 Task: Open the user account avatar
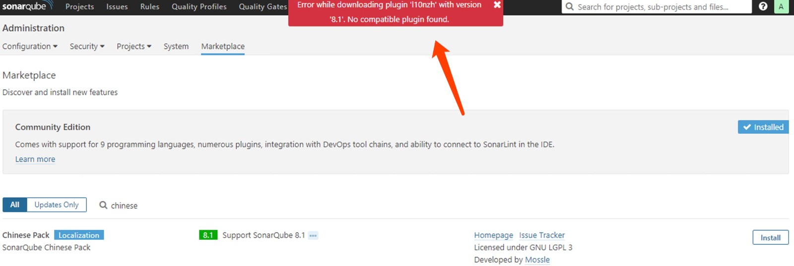tap(781, 6)
